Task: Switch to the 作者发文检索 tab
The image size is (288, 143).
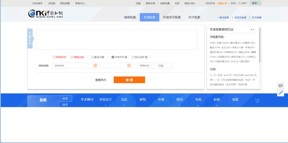Action: (172, 17)
